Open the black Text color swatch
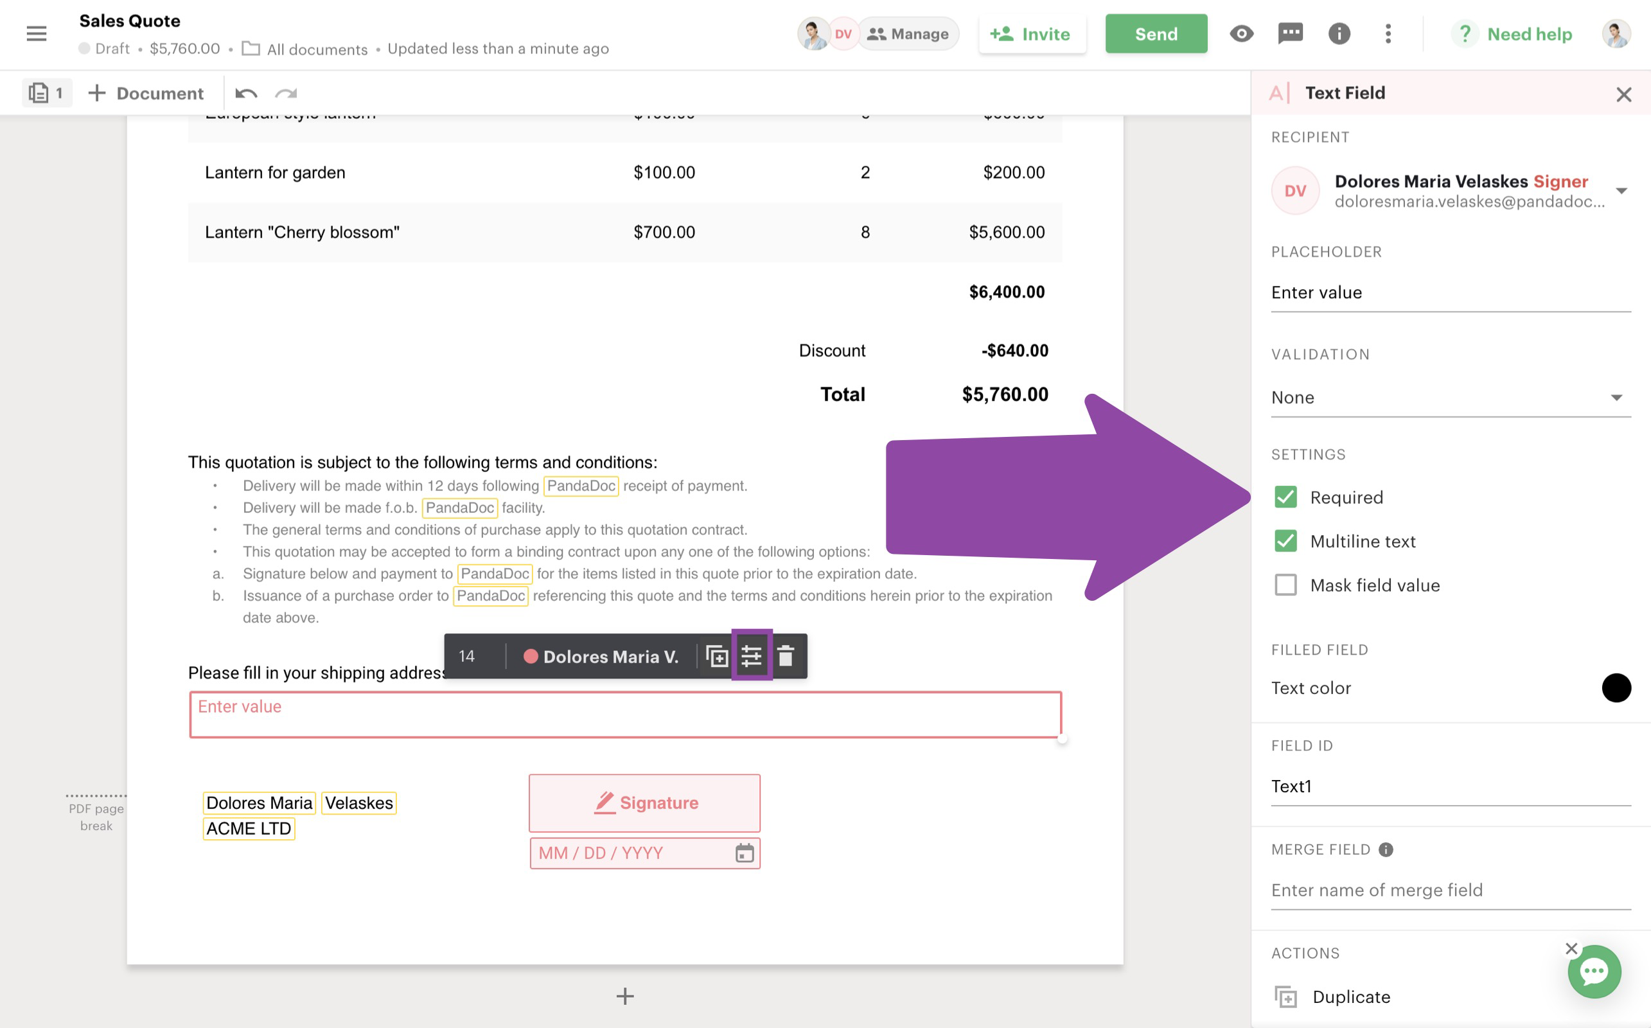This screenshot has height=1028, width=1651. point(1616,688)
